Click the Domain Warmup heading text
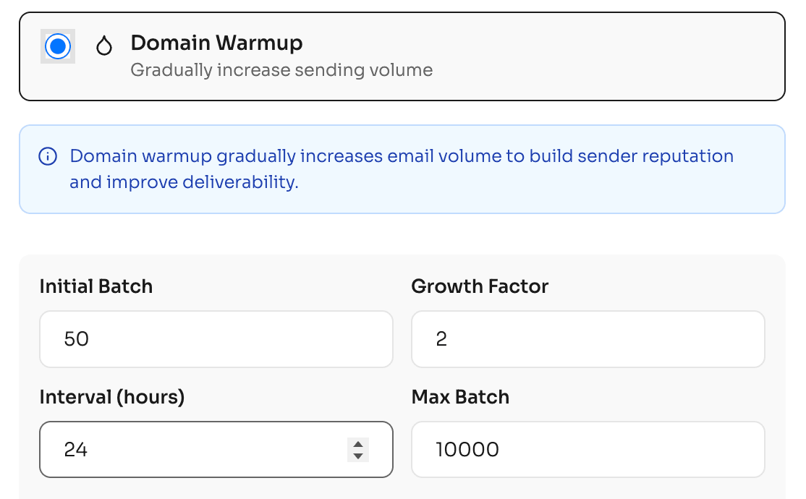This screenshot has height=499, width=806. click(x=216, y=43)
